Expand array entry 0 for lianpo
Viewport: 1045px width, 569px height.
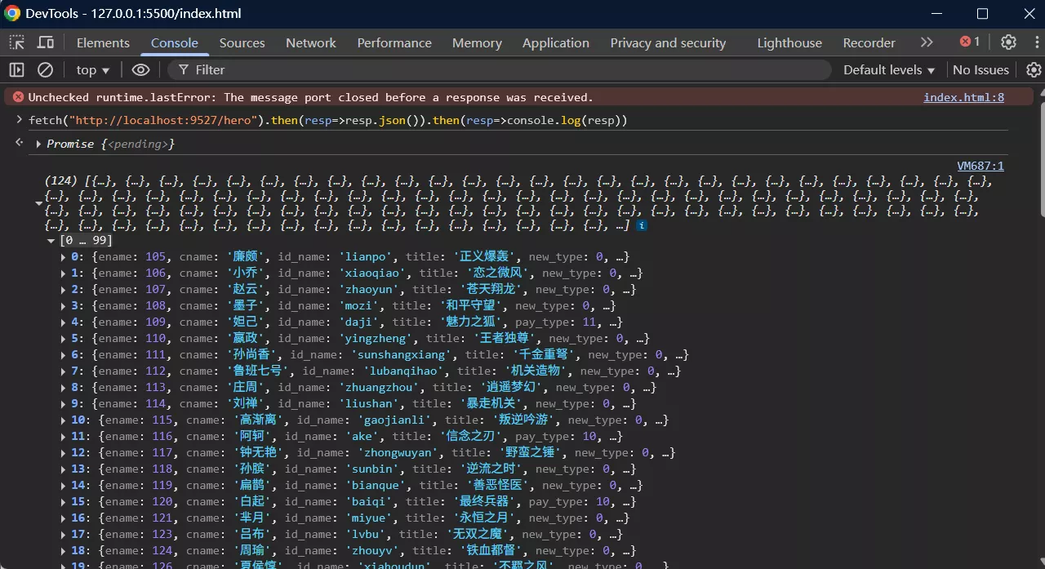click(x=64, y=257)
